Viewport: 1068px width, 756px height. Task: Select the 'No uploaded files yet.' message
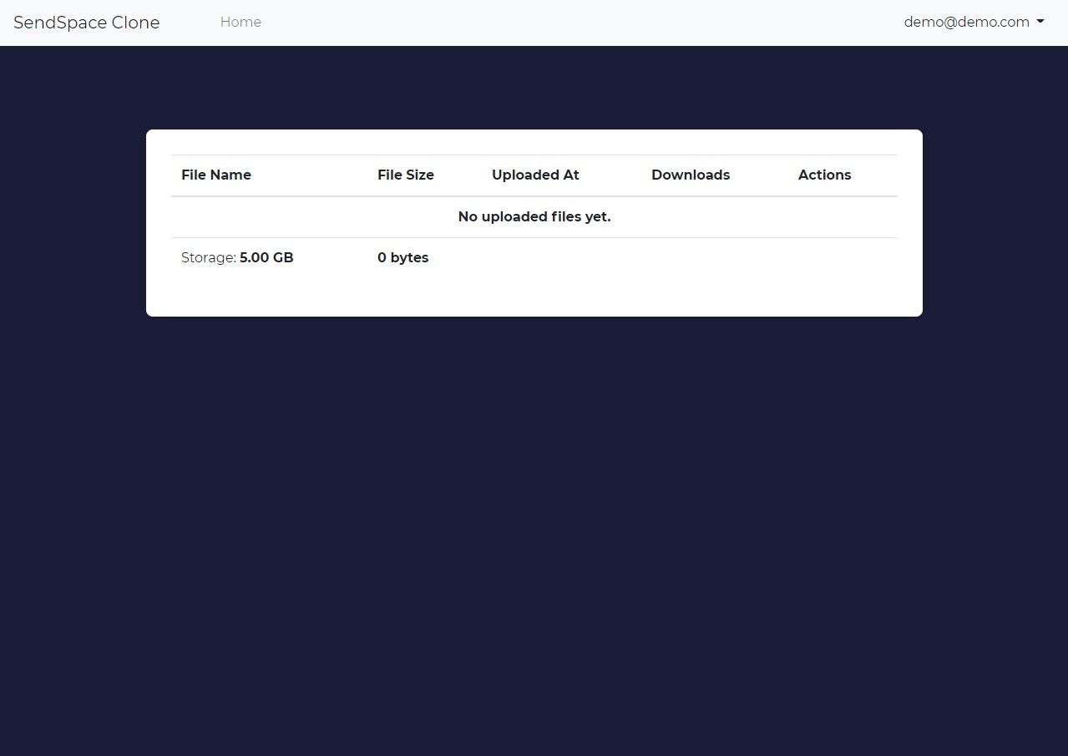pyautogui.click(x=534, y=216)
